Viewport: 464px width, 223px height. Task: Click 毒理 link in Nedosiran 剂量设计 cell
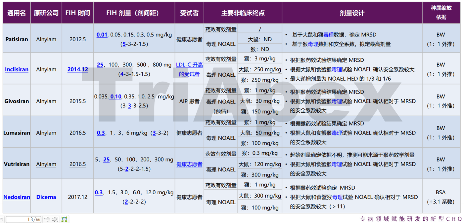click(337, 197)
